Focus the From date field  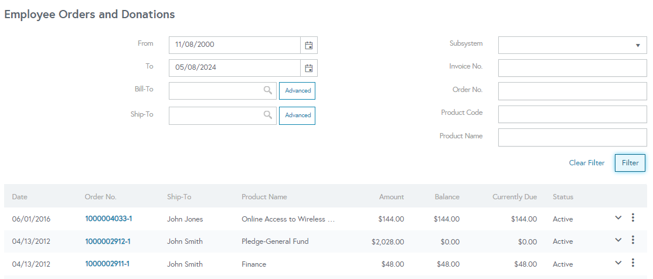(234, 45)
